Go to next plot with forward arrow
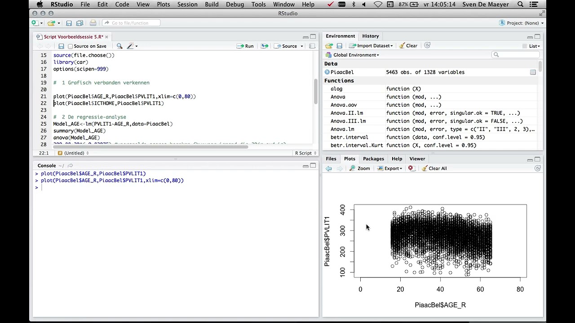Viewport: 575px width, 323px height. click(339, 168)
